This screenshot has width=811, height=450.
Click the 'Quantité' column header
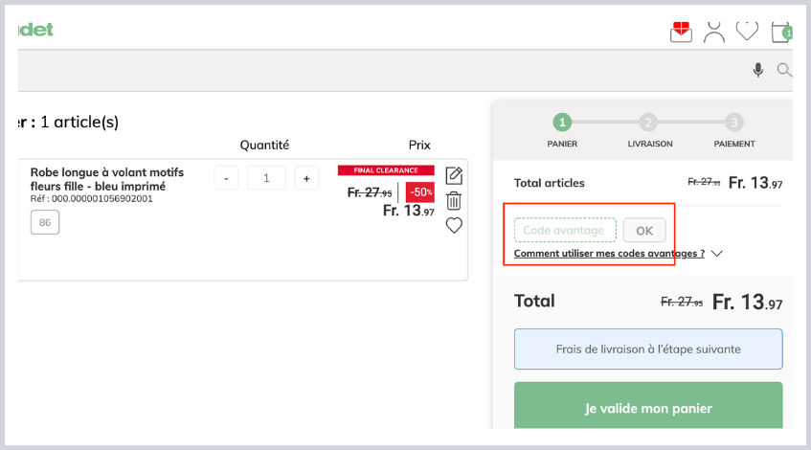[x=264, y=145]
